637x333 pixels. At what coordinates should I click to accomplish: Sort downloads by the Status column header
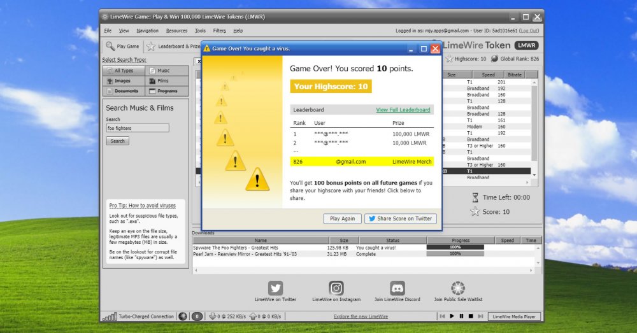point(393,241)
